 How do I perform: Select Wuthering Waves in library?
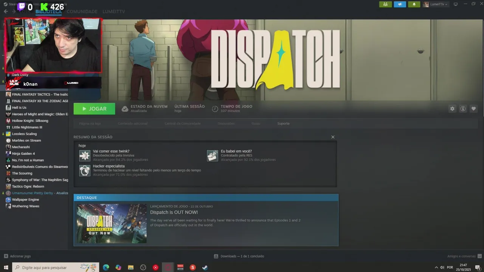point(25,206)
